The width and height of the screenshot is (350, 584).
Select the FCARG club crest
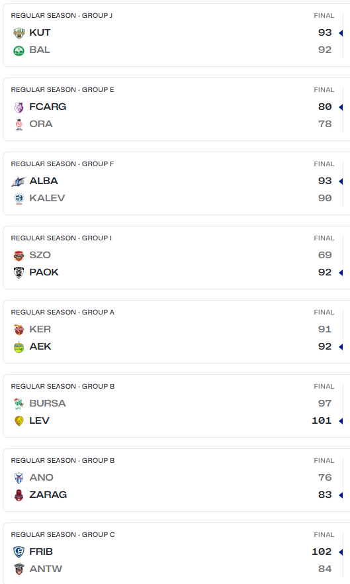pyautogui.click(x=19, y=107)
